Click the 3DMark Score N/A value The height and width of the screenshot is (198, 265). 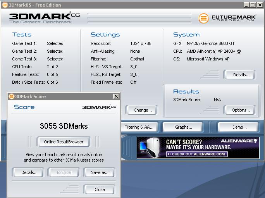(x=217, y=100)
